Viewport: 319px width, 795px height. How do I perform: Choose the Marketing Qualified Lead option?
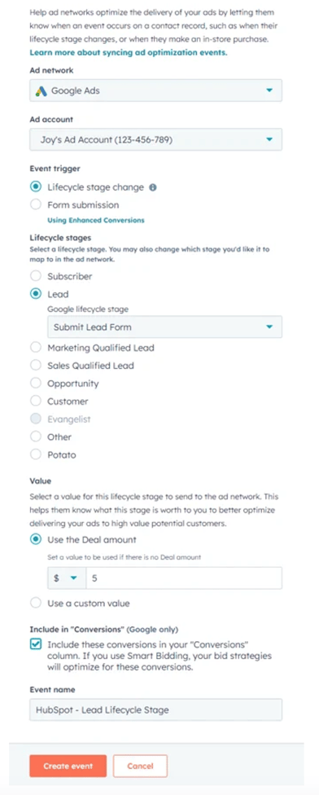point(36,348)
